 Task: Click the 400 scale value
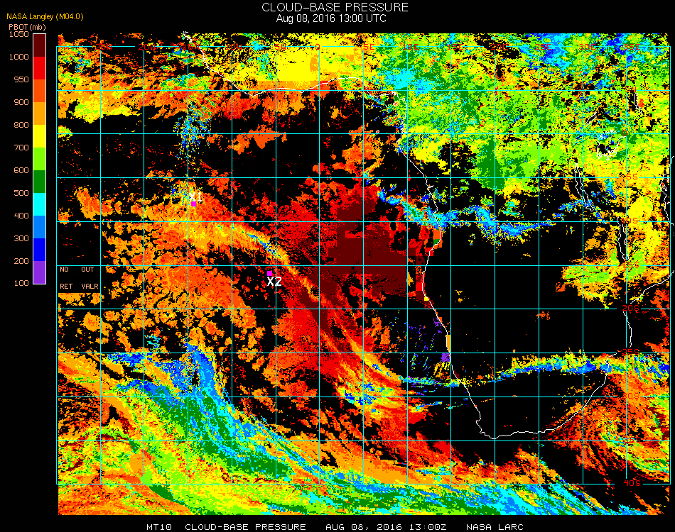point(21,216)
